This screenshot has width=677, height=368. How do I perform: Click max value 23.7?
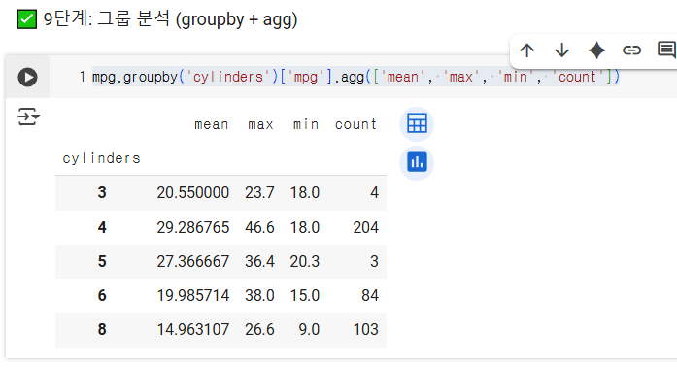[x=259, y=193]
